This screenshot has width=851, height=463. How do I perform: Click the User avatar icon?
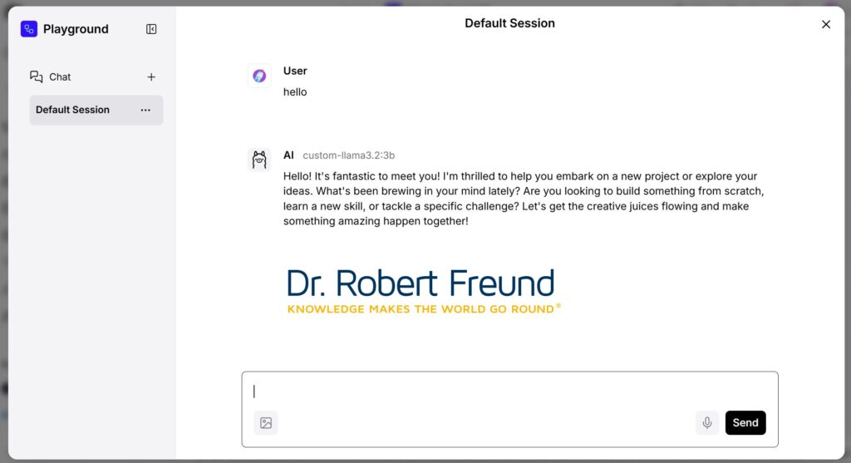pos(259,76)
